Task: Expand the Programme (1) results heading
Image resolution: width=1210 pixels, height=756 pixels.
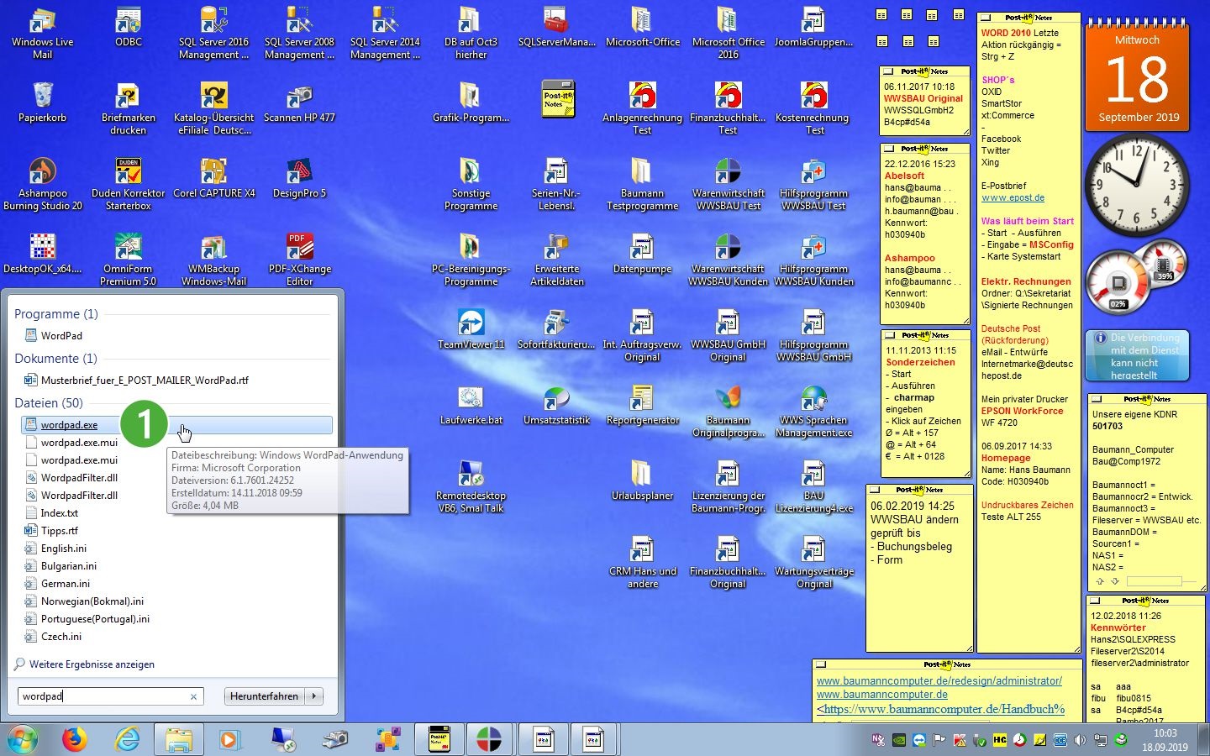Action: point(56,314)
